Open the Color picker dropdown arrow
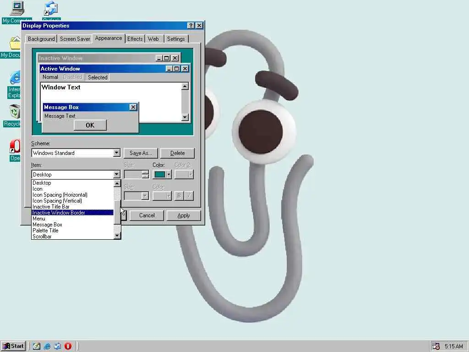The image size is (469, 352). coord(169,175)
